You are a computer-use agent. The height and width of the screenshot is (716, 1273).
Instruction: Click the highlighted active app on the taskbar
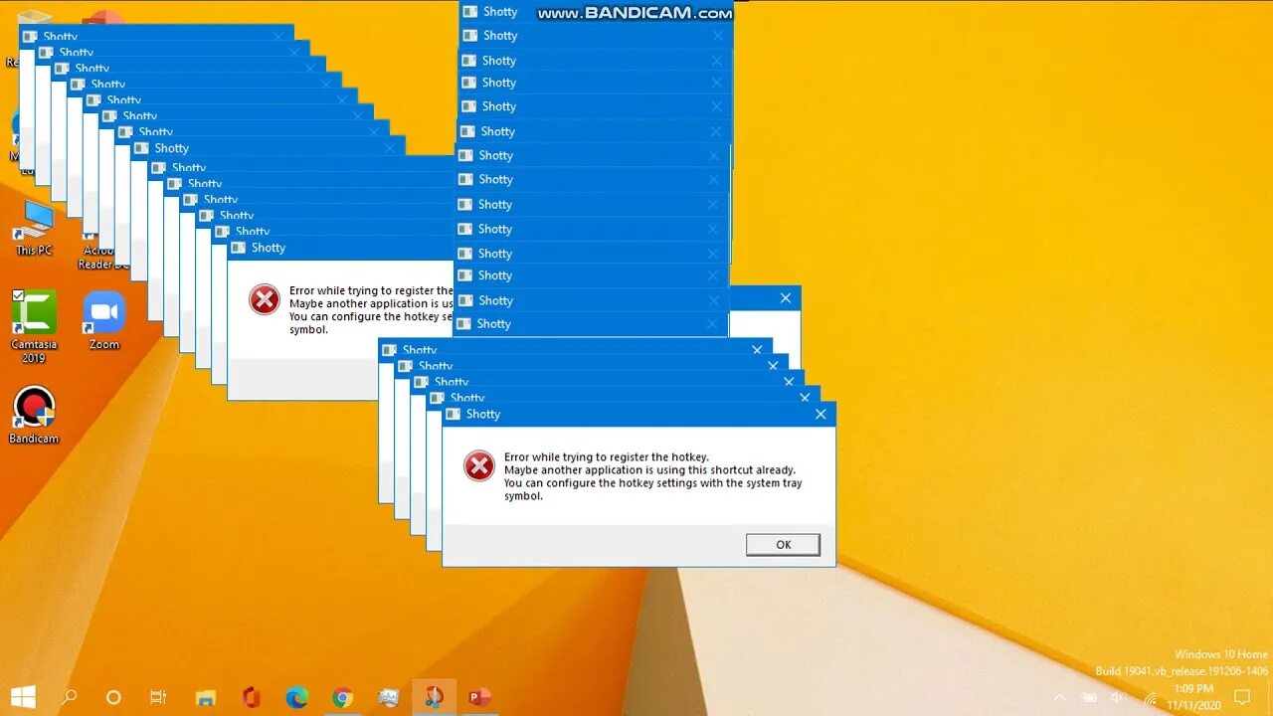(x=434, y=697)
